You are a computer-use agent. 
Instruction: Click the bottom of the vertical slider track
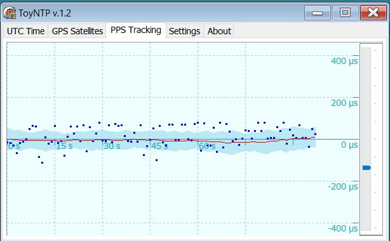[366, 228]
